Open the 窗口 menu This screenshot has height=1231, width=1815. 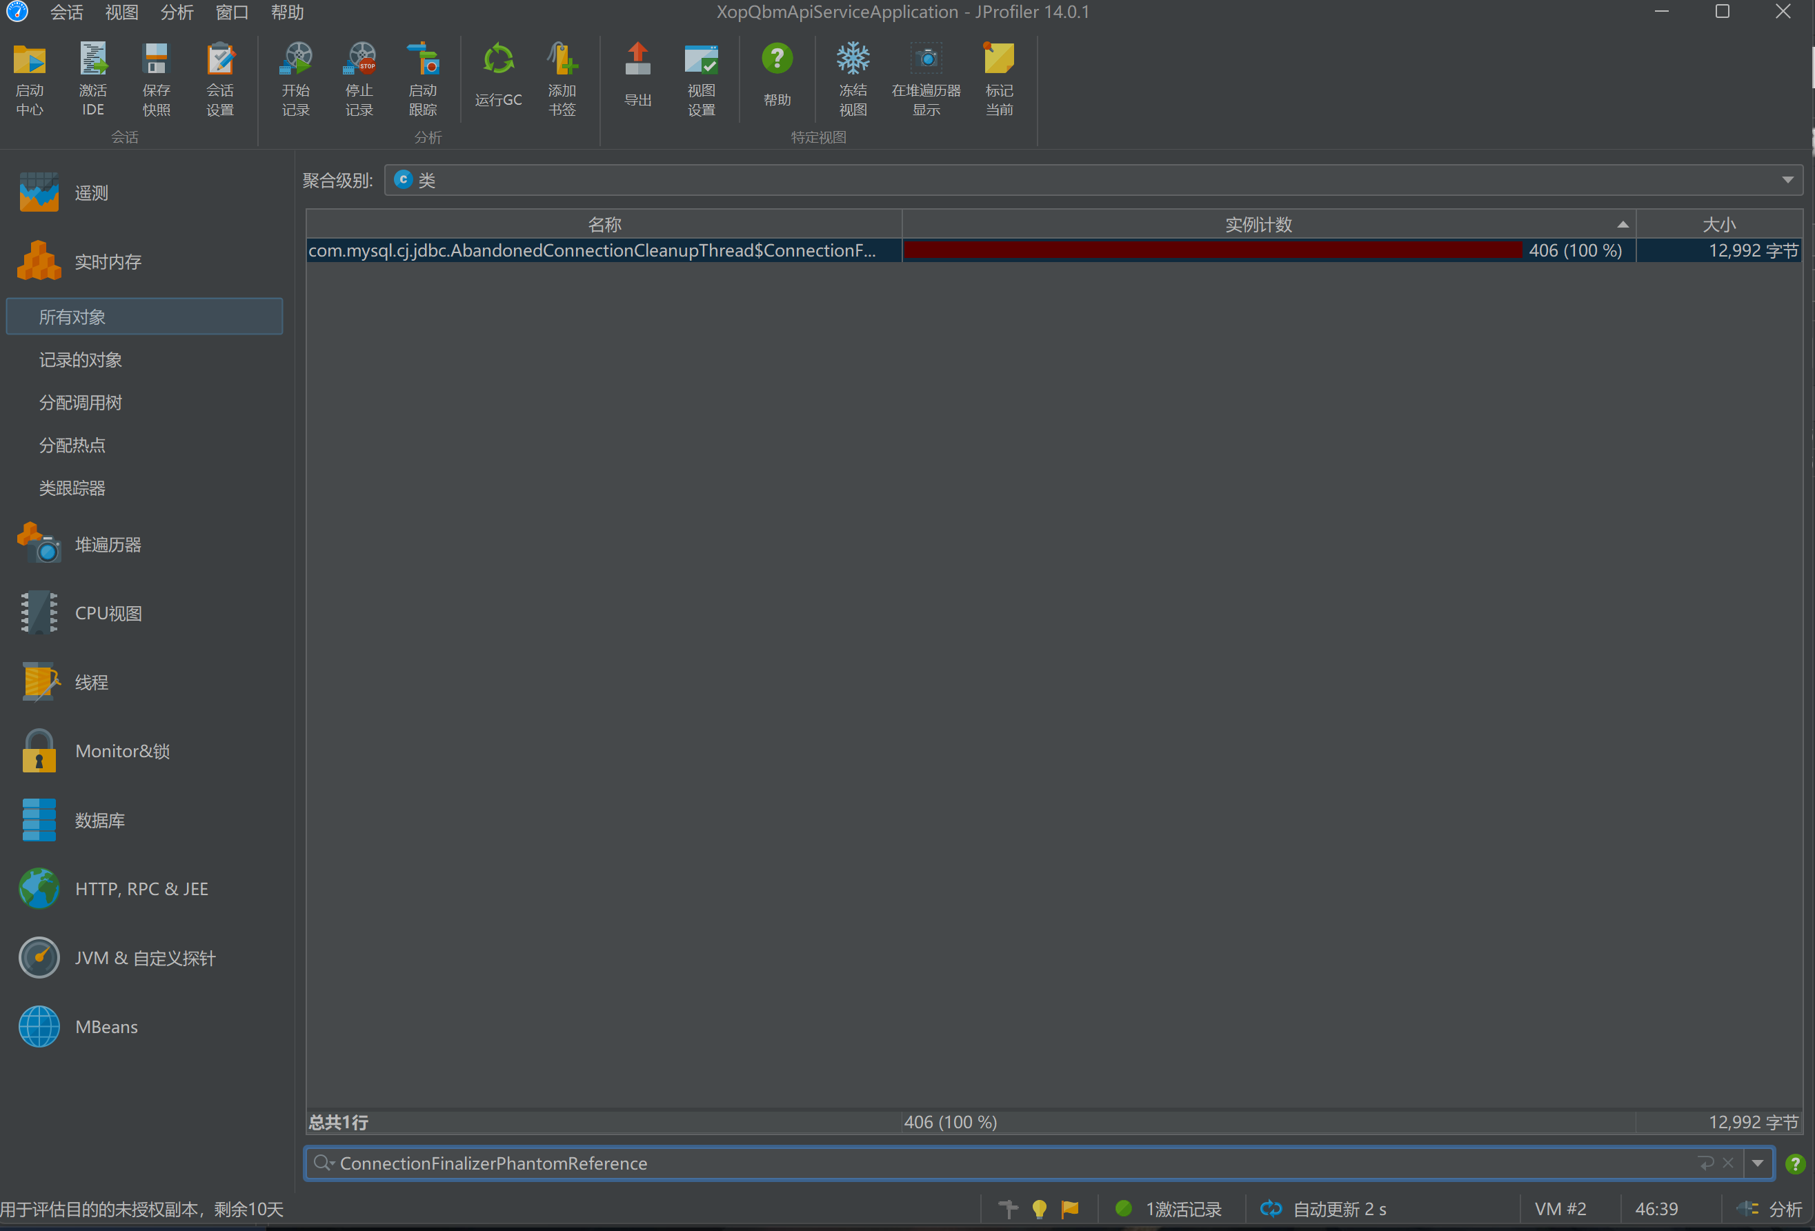click(231, 12)
